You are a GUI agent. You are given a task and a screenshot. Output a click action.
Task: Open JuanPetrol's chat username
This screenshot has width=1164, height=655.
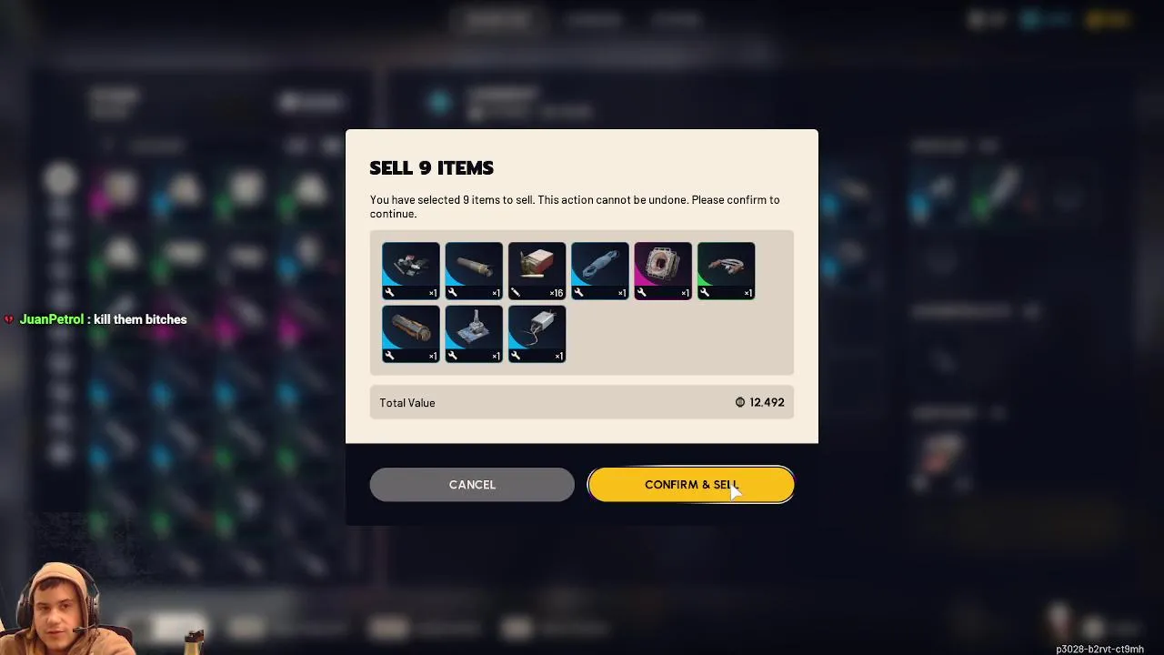click(x=52, y=319)
